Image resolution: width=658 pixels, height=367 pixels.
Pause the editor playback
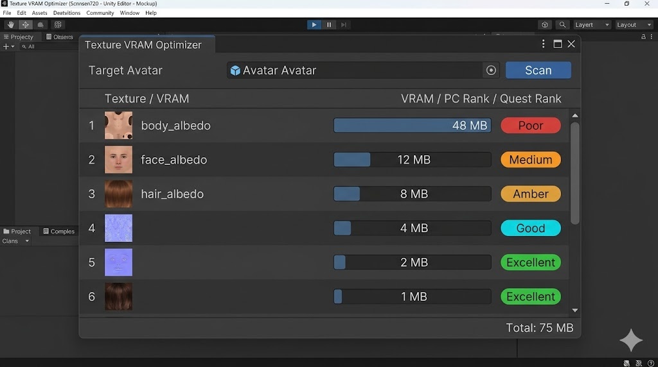(329, 25)
